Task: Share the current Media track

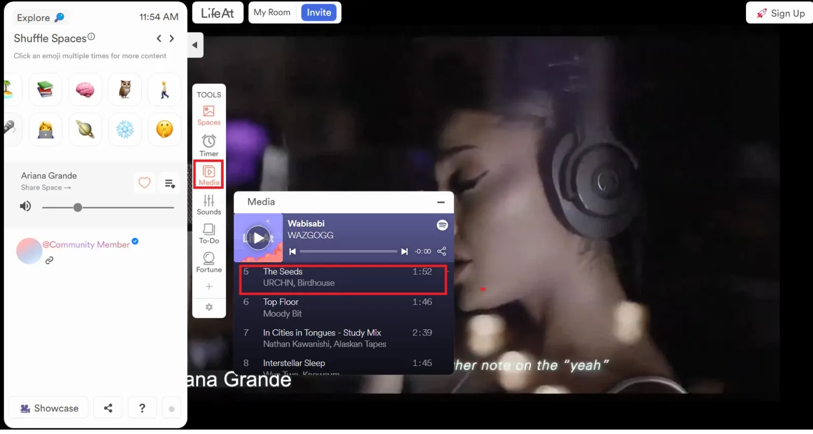Action: pyautogui.click(x=442, y=252)
